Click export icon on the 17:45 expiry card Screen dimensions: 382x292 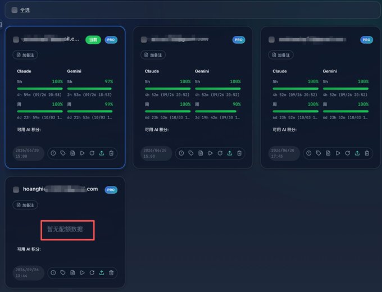(x=357, y=153)
